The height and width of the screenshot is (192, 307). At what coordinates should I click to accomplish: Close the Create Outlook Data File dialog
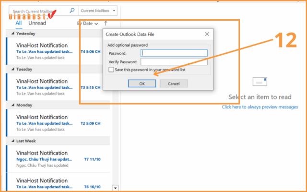pos(207,35)
